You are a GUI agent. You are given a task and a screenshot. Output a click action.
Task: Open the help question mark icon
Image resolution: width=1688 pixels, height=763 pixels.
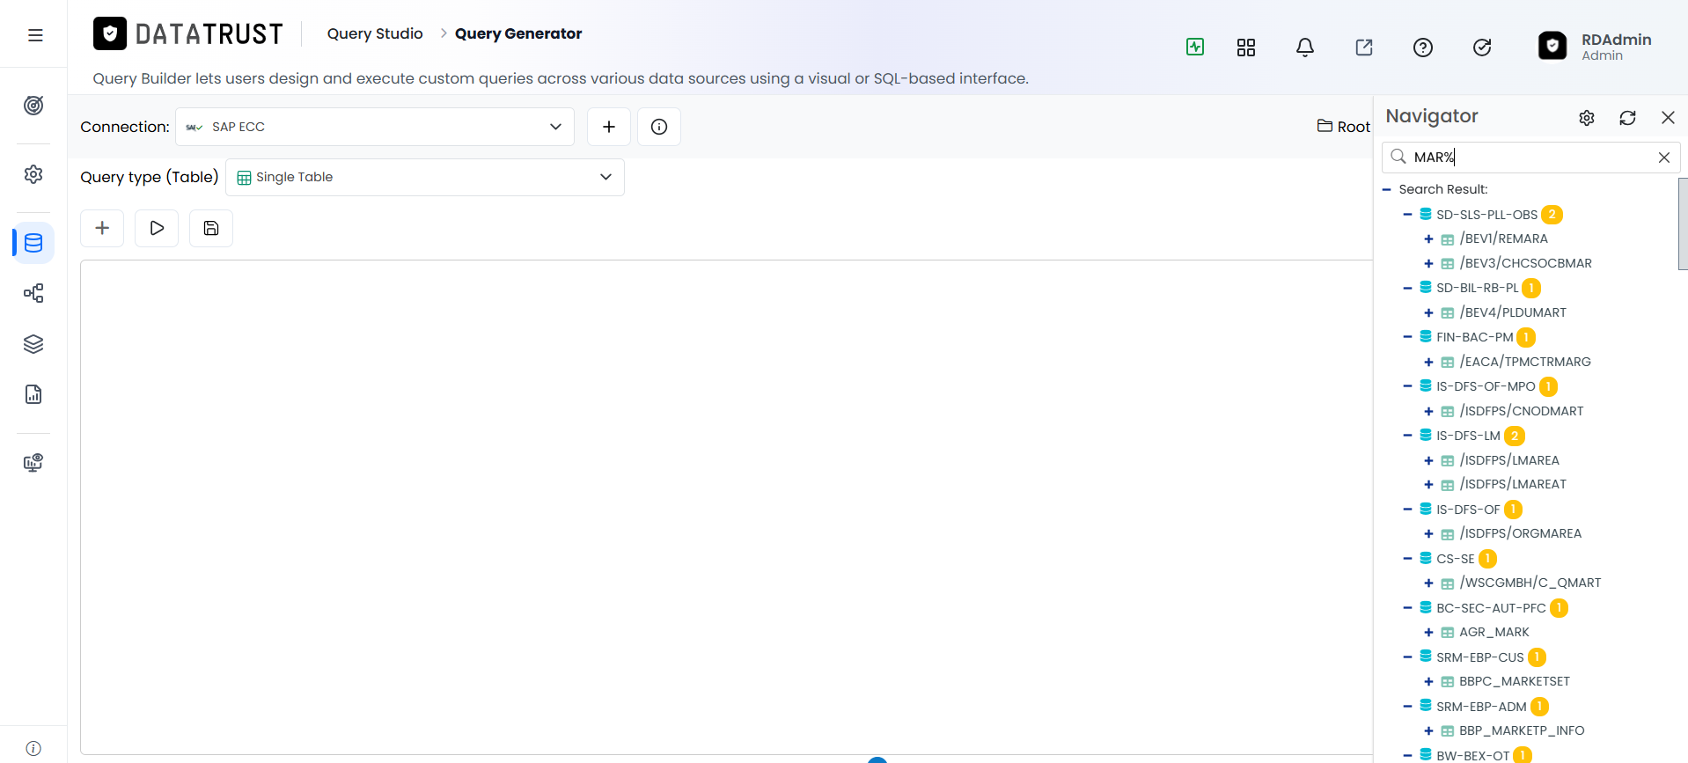[1423, 48]
